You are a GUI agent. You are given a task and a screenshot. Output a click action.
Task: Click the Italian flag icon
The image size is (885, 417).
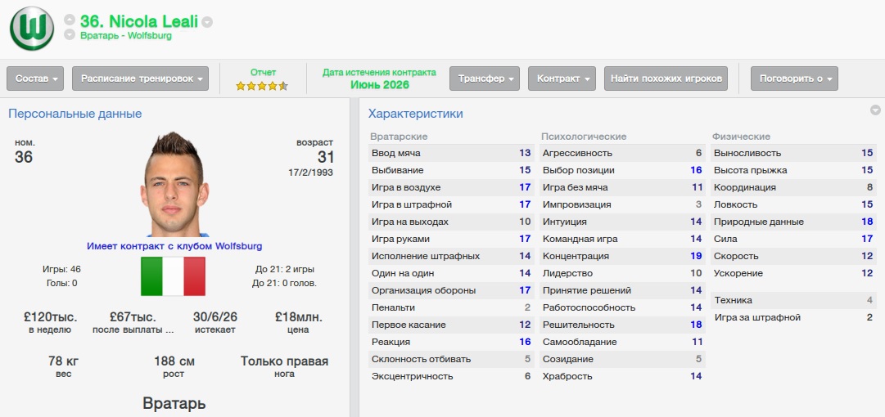(173, 276)
